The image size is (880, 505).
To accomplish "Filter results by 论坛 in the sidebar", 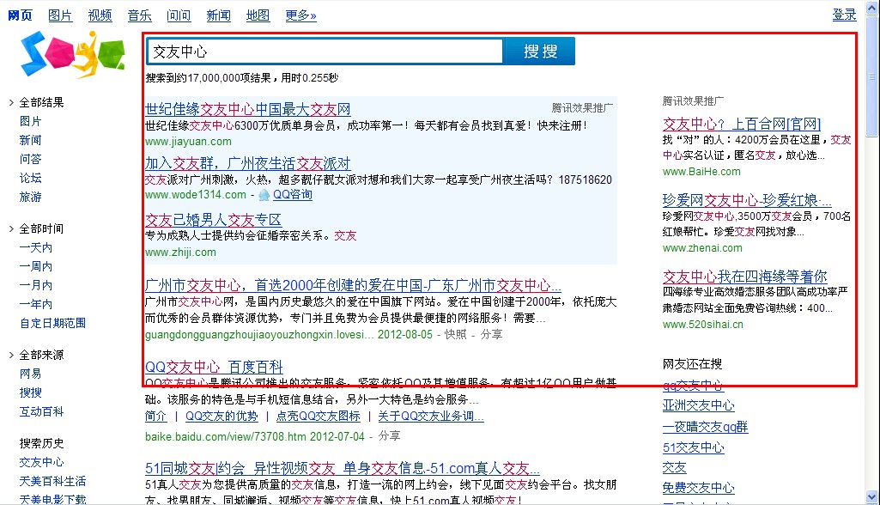I will pyautogui.click(x=30, y=178).
